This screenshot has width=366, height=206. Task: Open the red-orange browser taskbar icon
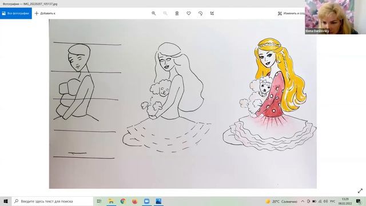135,201
